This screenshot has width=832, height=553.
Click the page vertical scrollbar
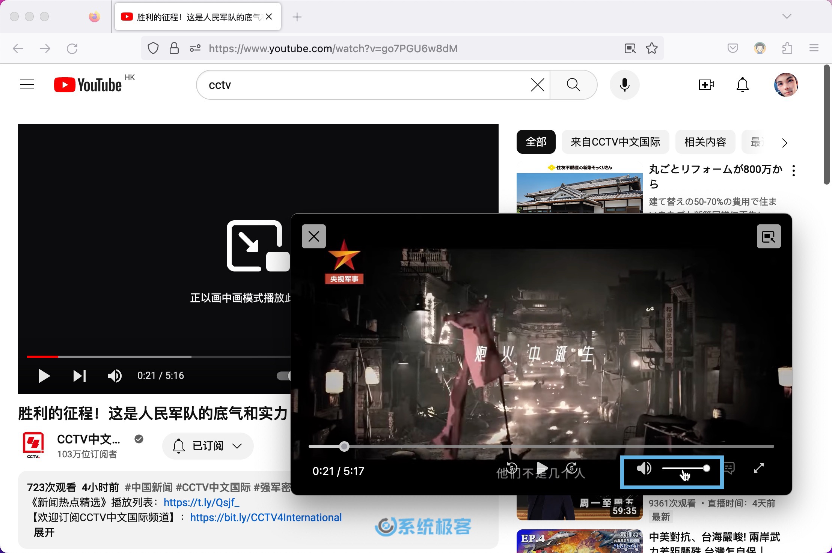(x=826, y=125)
